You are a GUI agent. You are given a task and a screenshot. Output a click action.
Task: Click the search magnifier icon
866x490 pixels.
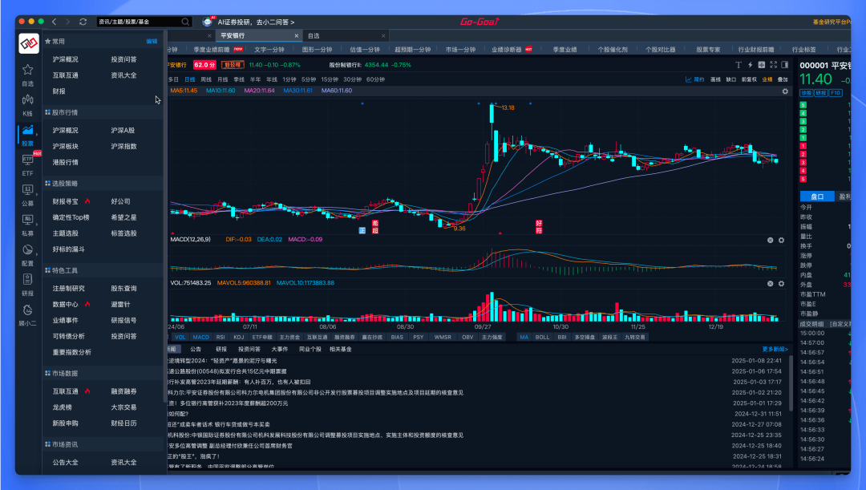185,22
